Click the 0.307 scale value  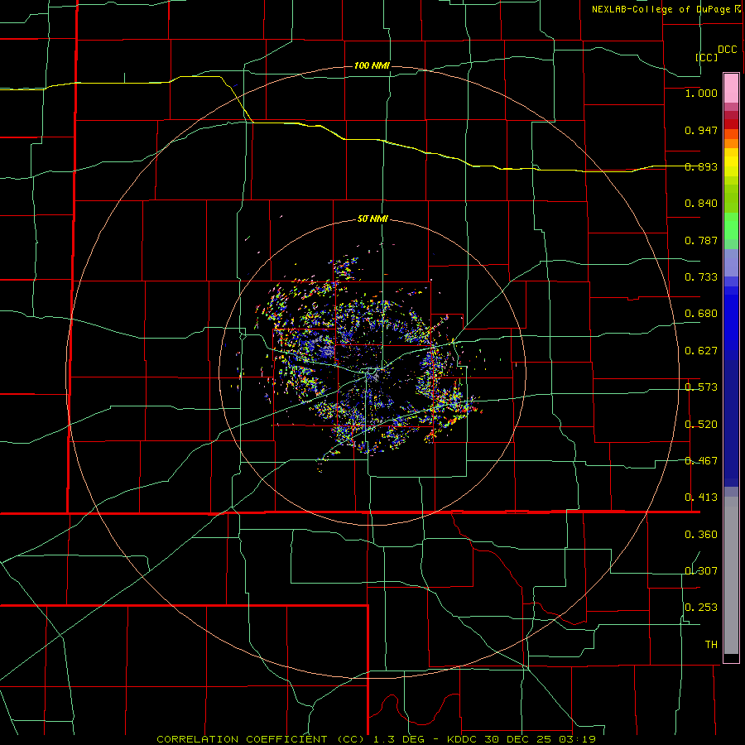701,571
